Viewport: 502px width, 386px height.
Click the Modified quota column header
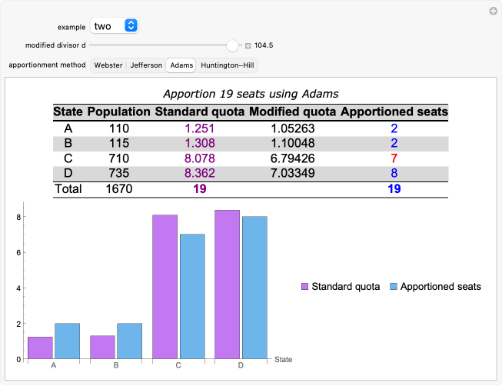293,112
